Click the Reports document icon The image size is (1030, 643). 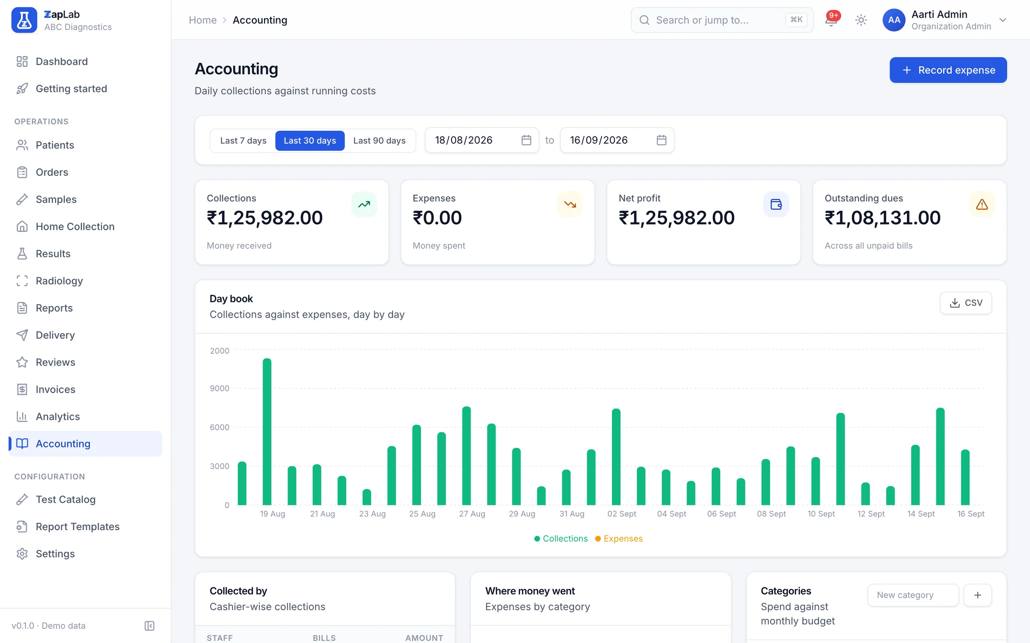tap(22, 308)
